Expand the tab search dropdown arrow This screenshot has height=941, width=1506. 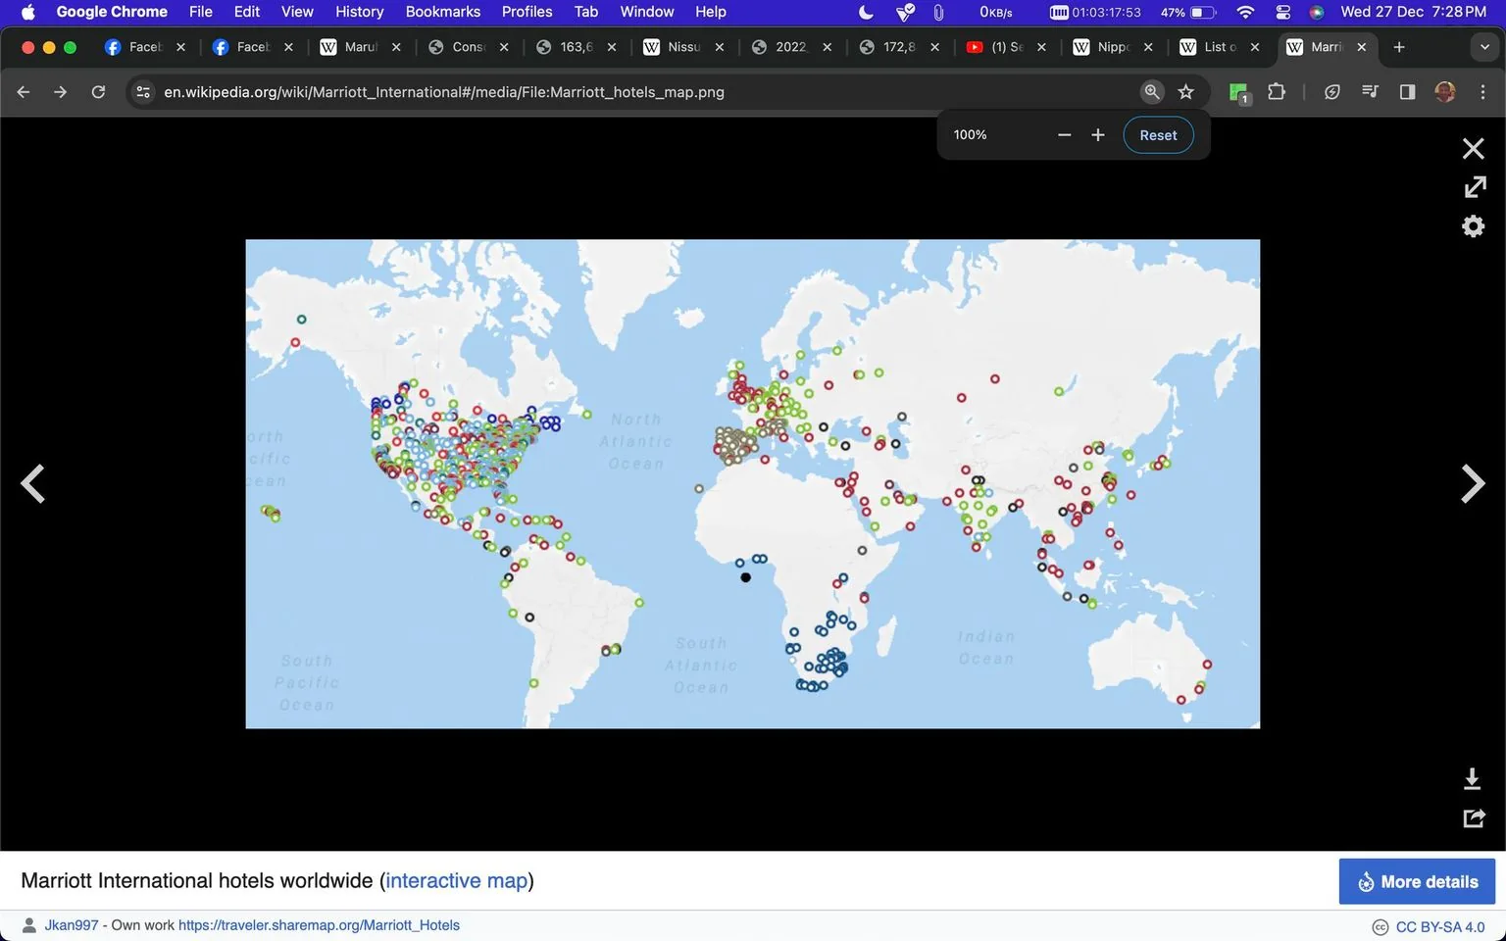(x=1484, y=47)
